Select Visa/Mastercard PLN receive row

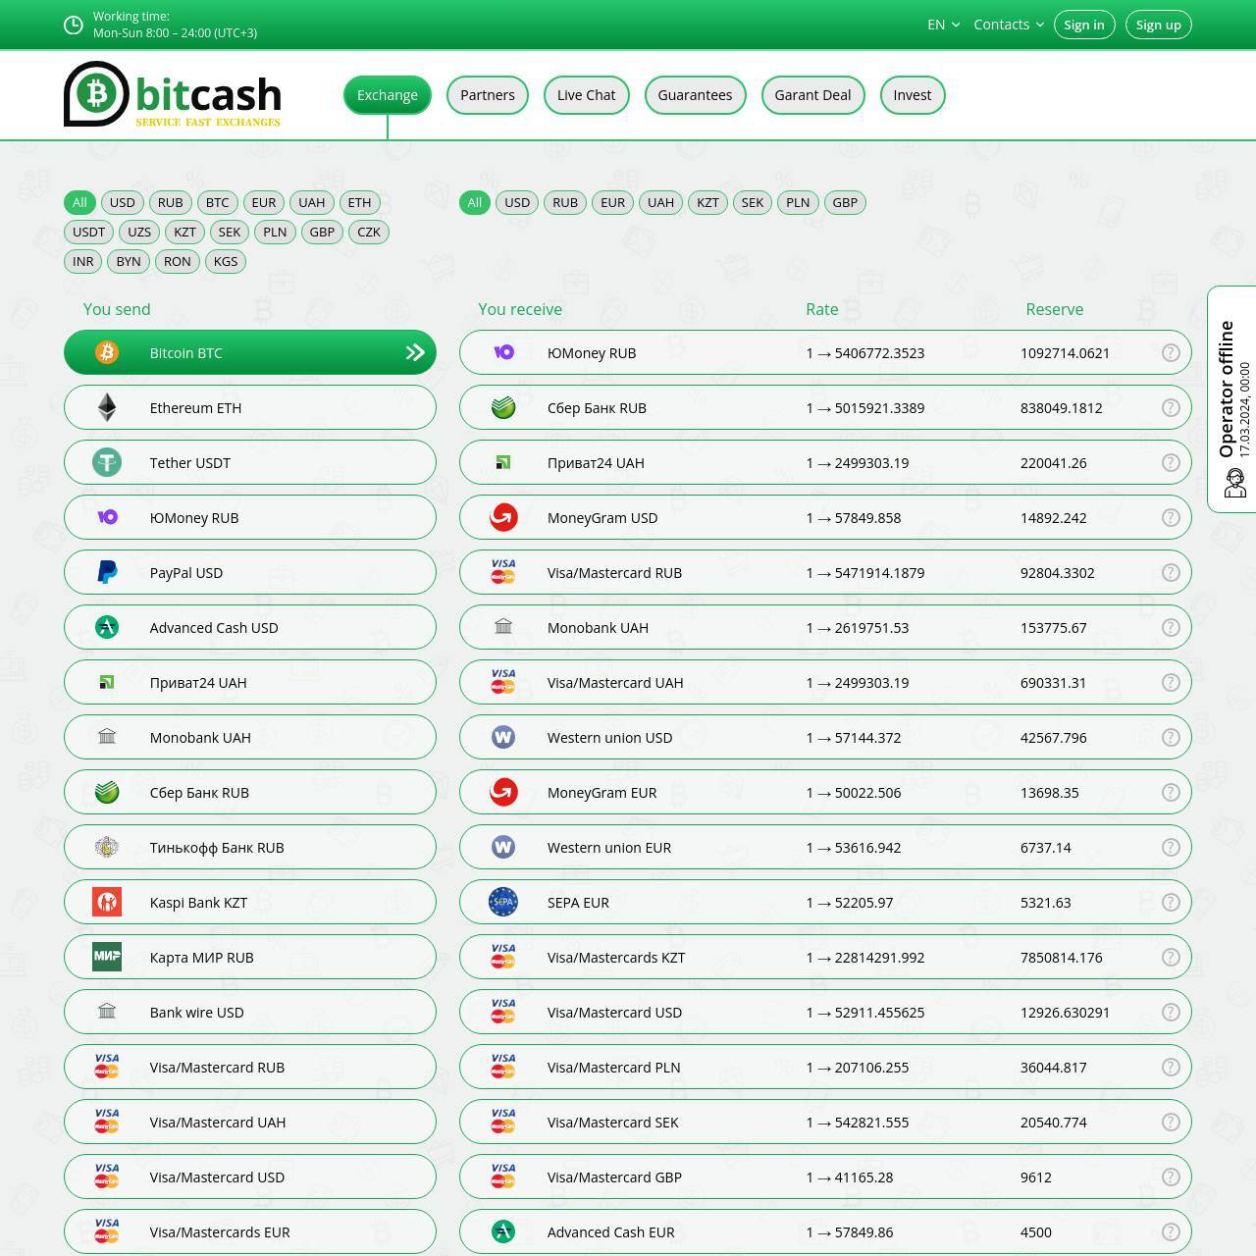824,1068
